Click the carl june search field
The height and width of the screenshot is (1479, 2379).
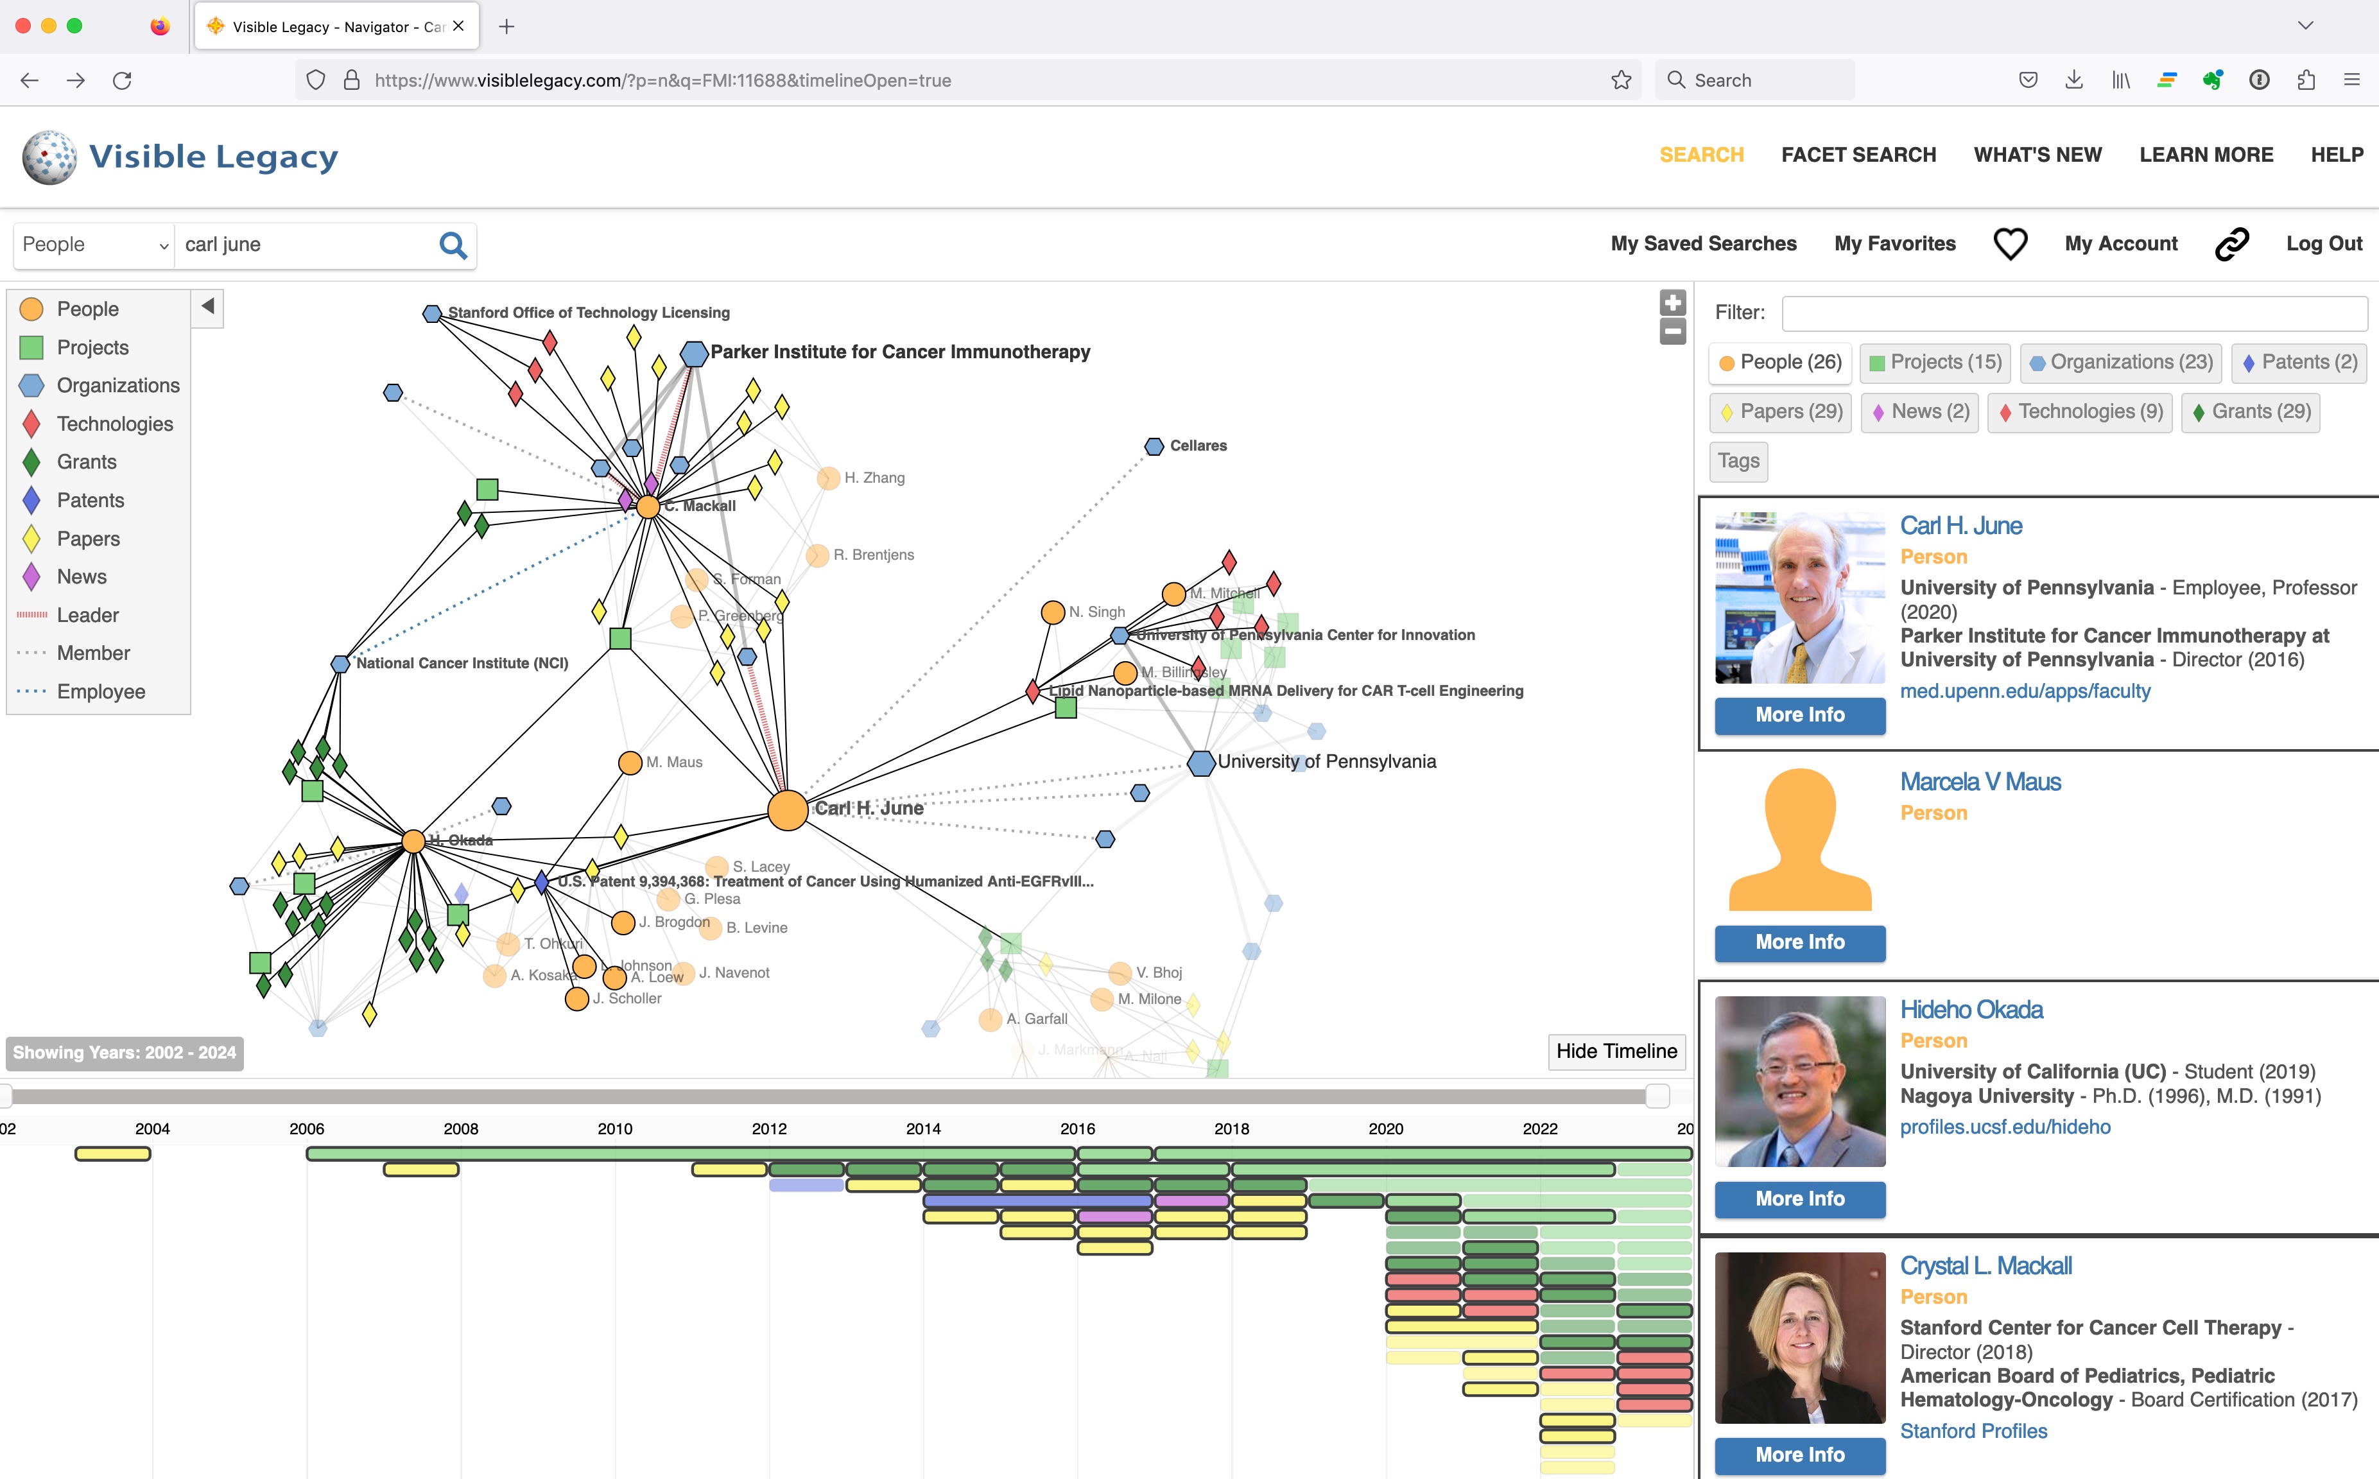[x=303, y=245]
